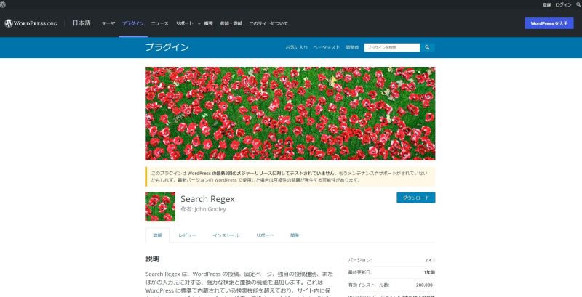This screenshot has width=582, height=297.
Task: Click the ログイン link at top right
Action: coord(563,5)
